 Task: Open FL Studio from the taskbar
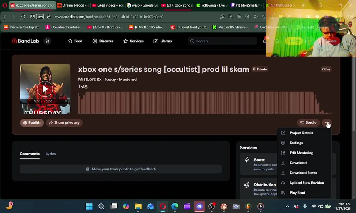(248, 206)
